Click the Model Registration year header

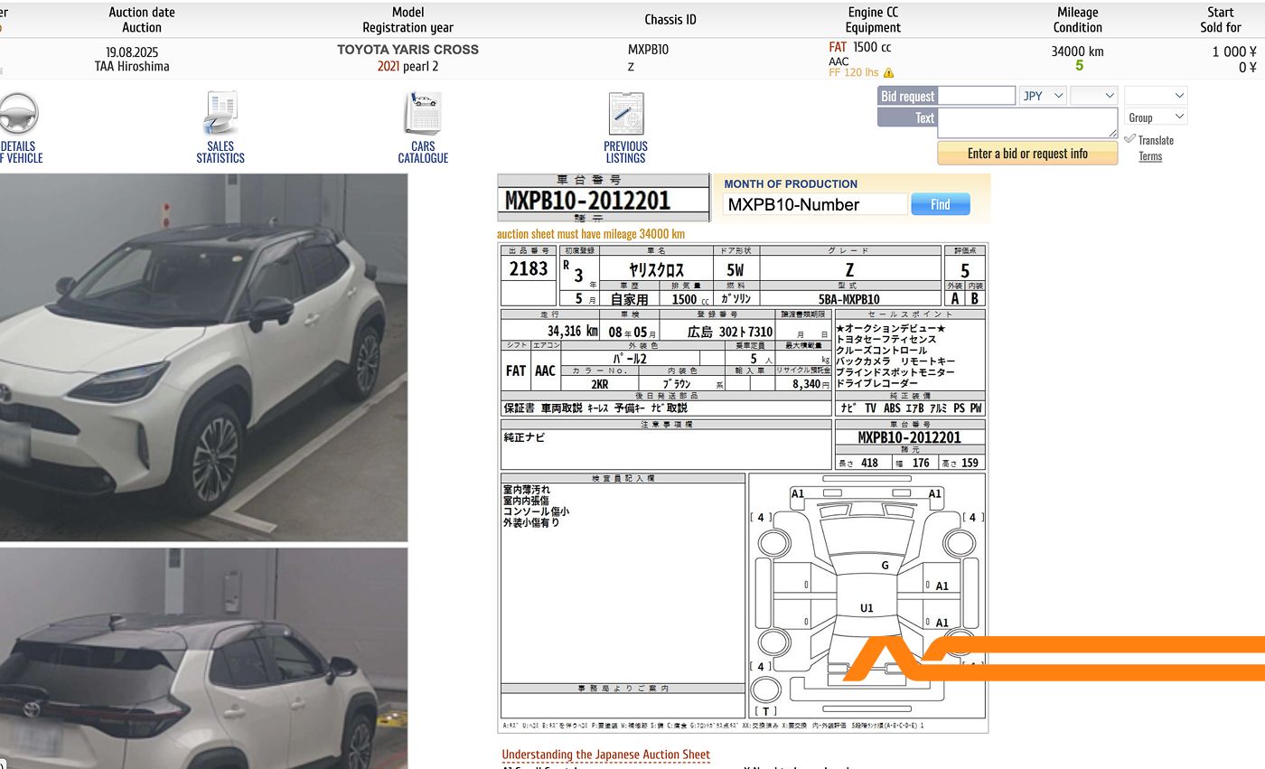(x=408, y=20)
